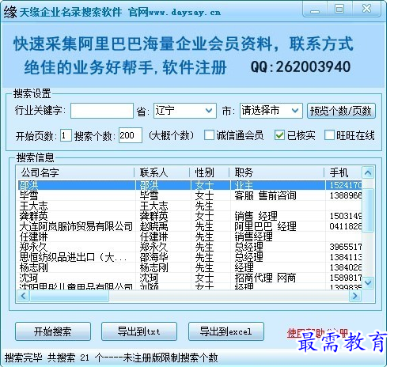Viewport: 394px width, 367px height.
Task: Close the 天缘企业名录搜索软件 window
Action: tap(366, 9)
